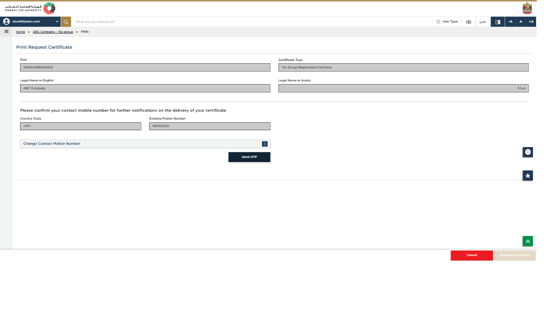Click the green scroll-to-top arrow icon
Image resolution: width=557 pixels, height=315 pixels.
(528, 241)
